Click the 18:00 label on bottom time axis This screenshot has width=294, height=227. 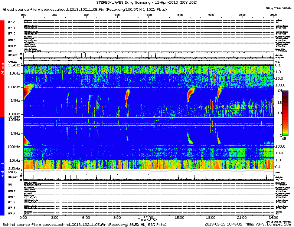pos(211,217)
